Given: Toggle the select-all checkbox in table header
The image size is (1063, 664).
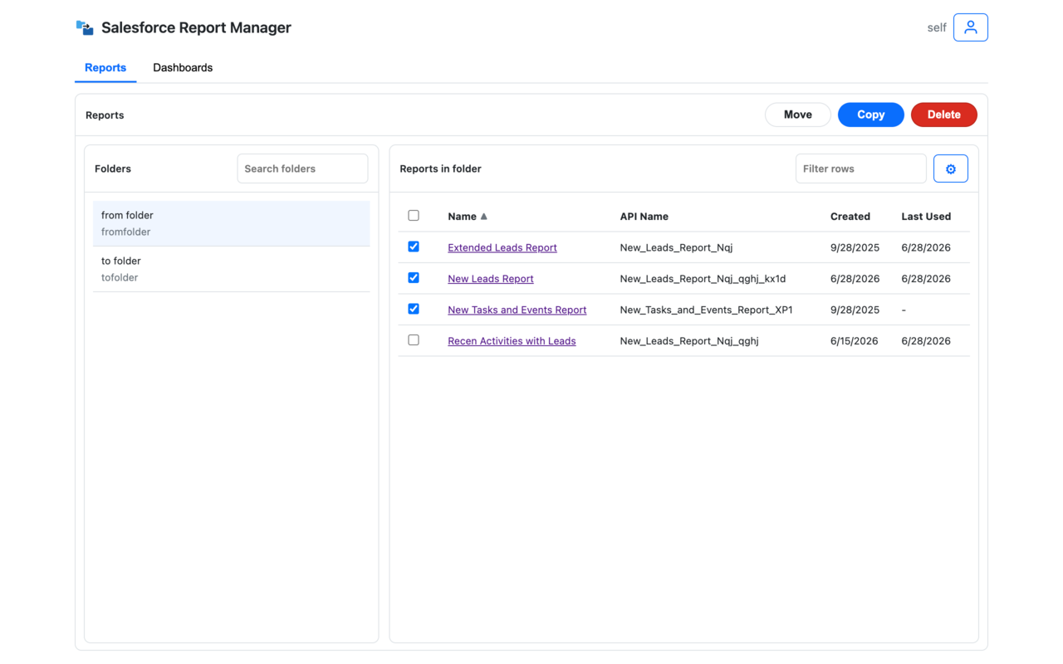Looking at the screenshot, I should tap(414, 216).
